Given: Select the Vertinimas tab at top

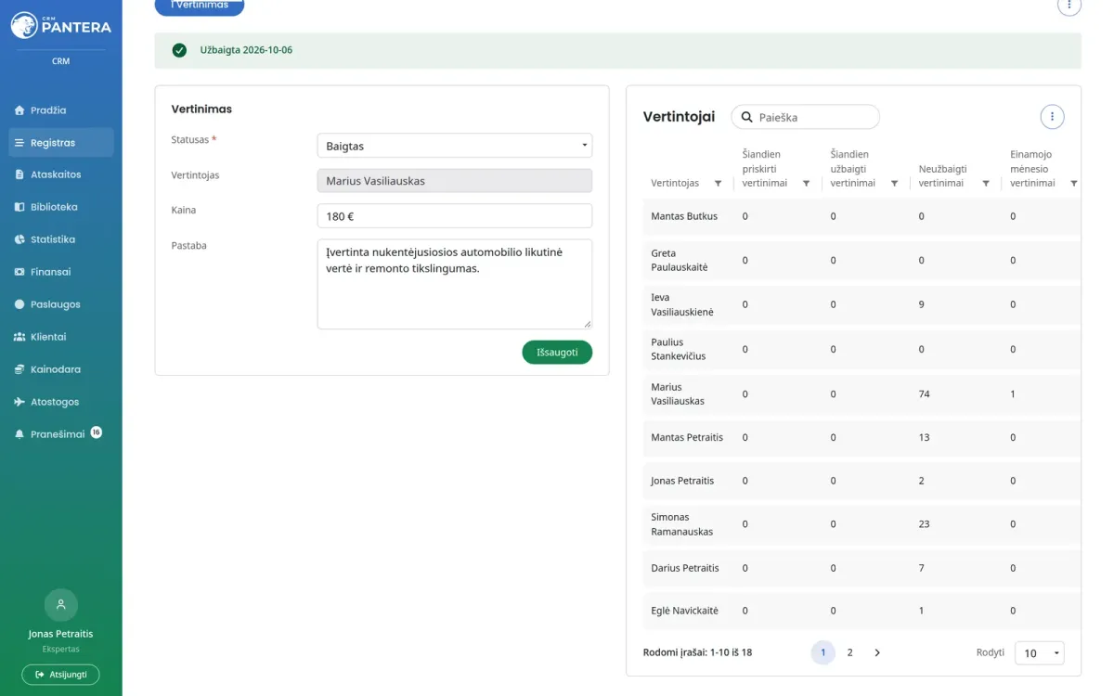Looking at the screenshot, I should point(200,6).
